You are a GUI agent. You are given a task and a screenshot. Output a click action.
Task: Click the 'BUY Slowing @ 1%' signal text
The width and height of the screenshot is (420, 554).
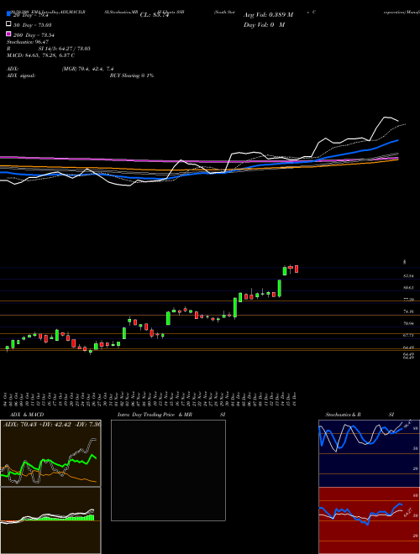(x=132, y=76)
